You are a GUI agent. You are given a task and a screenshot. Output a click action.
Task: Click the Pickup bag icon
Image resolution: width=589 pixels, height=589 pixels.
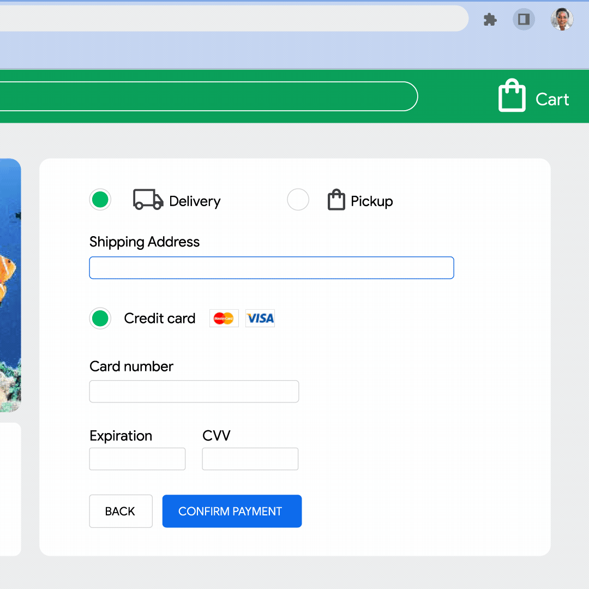tap(336, 200)
